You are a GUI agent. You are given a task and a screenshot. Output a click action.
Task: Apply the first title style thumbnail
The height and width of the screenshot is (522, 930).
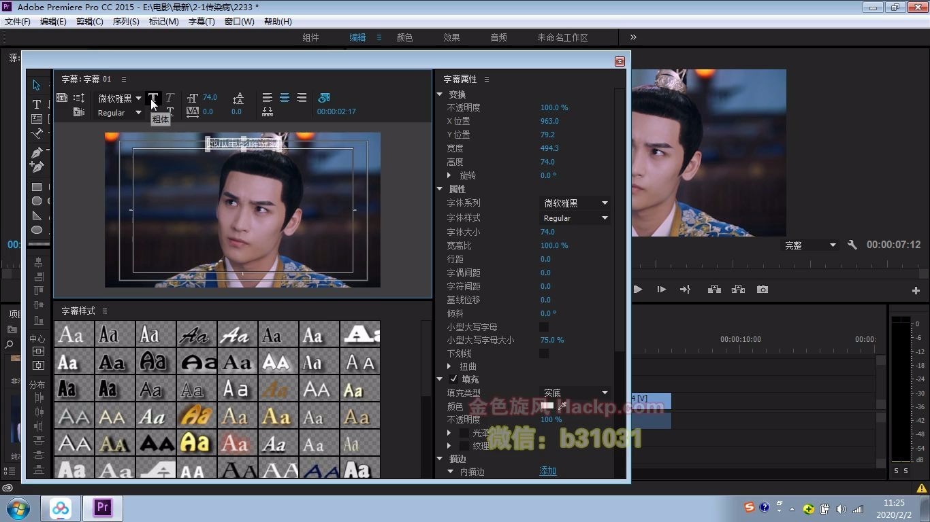click(x=74, y=334)
